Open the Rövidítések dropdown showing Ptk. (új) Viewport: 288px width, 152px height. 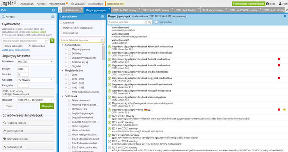[35, 62]
